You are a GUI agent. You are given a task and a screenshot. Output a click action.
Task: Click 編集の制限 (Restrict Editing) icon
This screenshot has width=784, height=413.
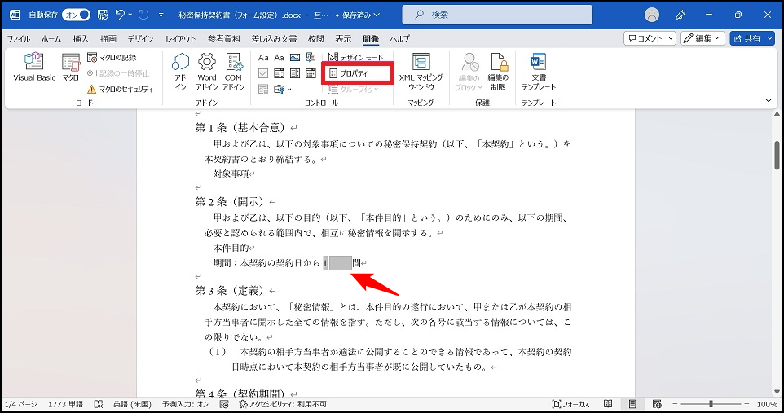[498, 72]
